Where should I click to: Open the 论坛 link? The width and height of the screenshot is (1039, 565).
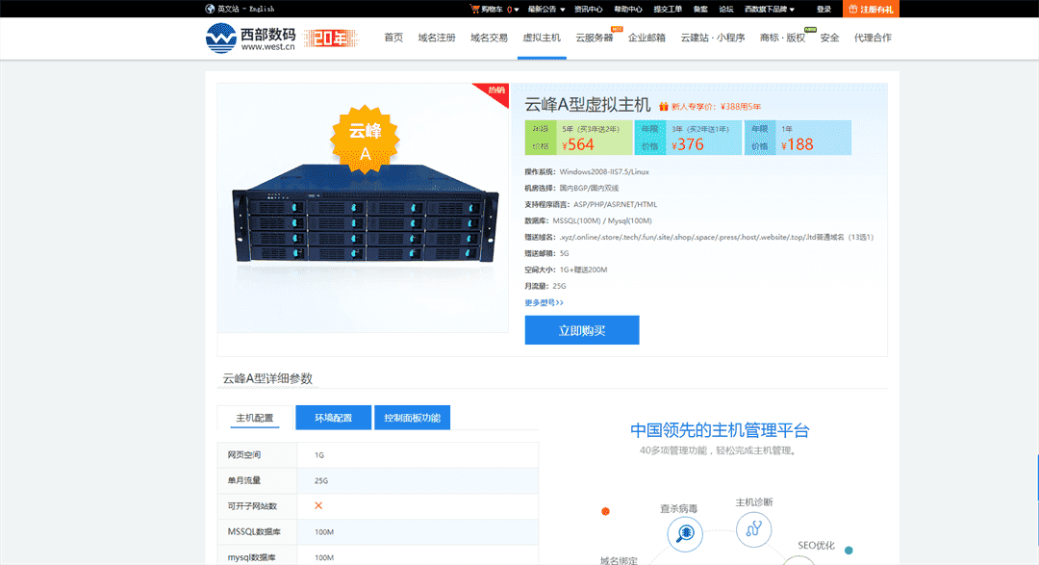[726, 10]
